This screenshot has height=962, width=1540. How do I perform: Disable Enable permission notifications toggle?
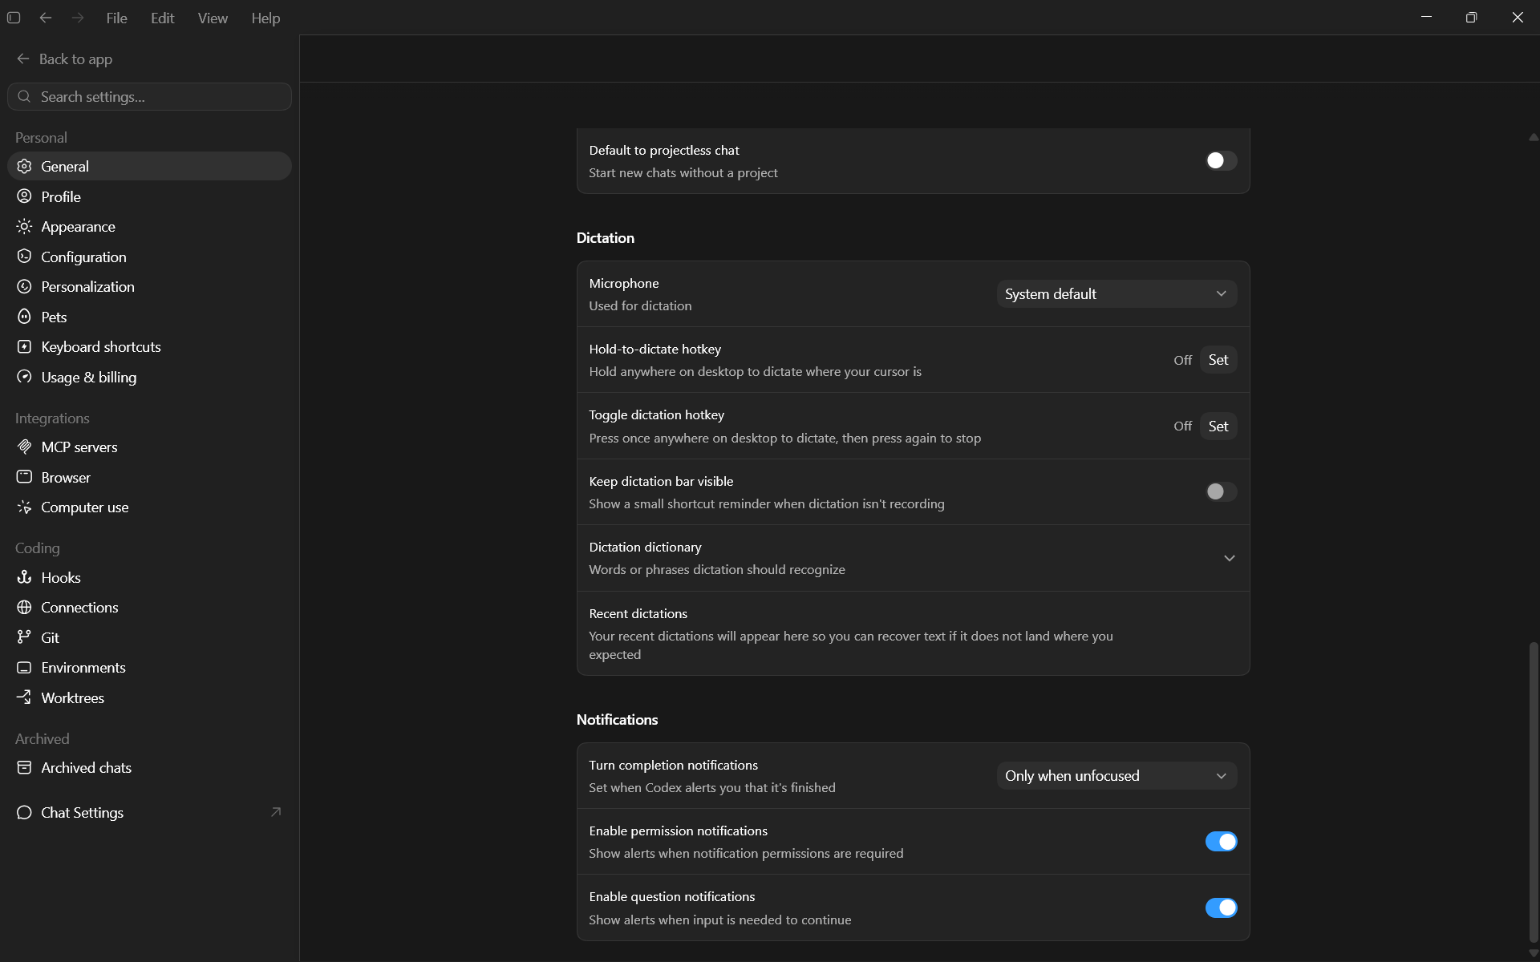point(1221,841)
